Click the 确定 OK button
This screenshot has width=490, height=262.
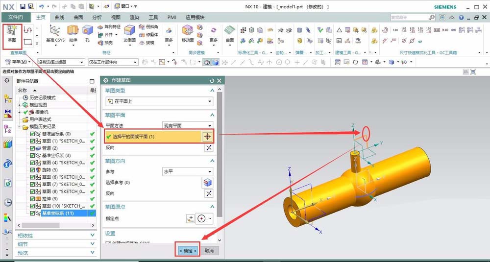coord(188,250)
